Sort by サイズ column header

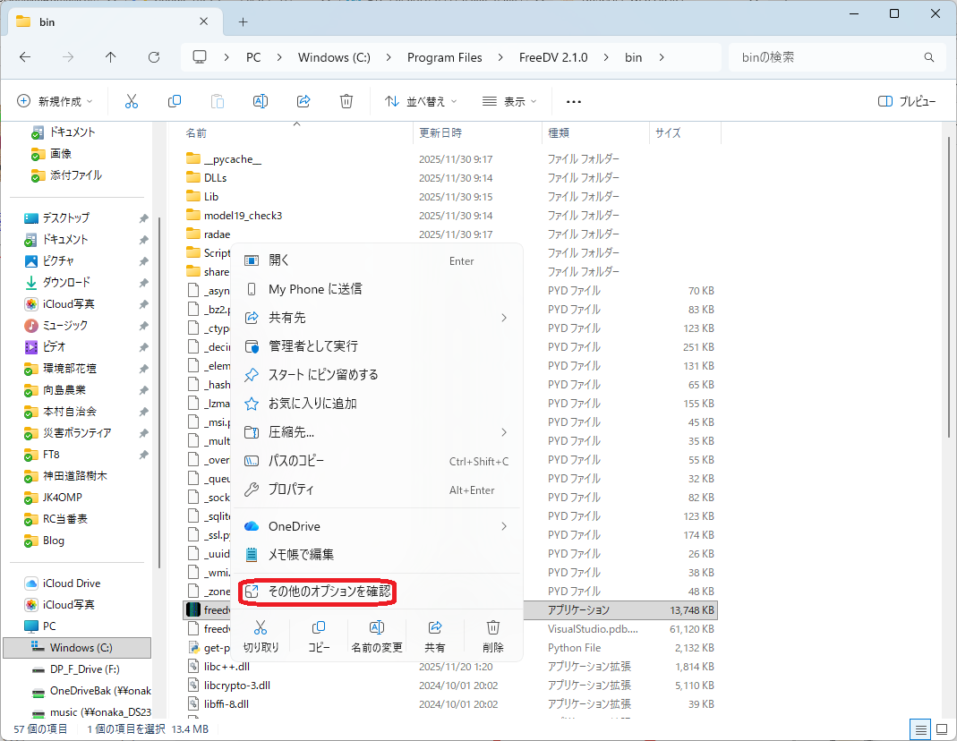click(685, 133)
